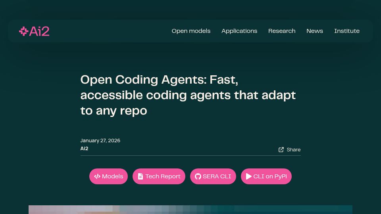Click the Share arrow icon

click(x=281, y=150)
